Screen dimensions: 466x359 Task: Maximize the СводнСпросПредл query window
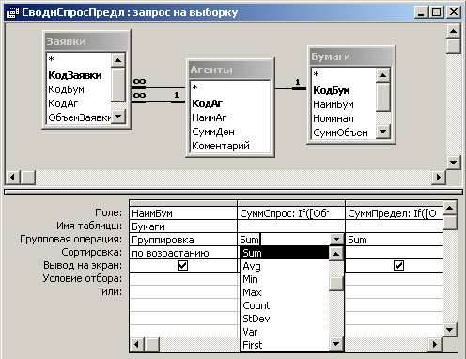(437, 12)
